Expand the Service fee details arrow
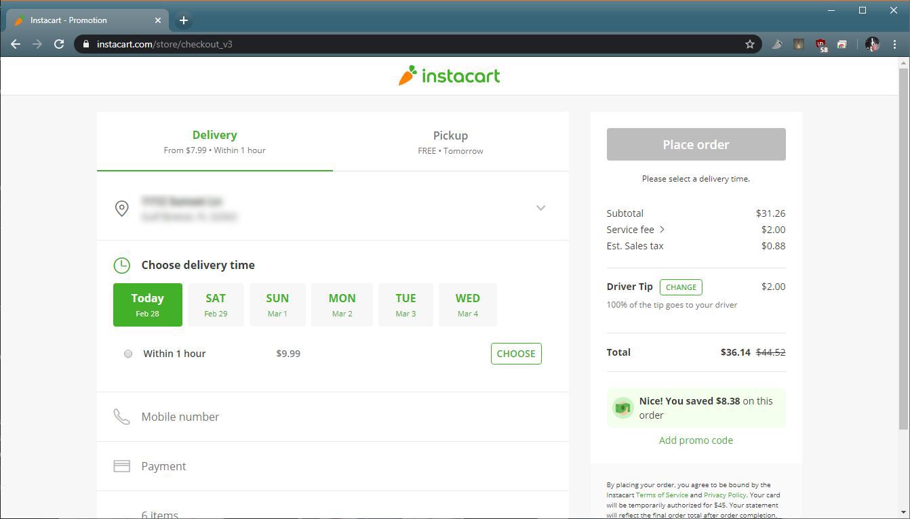The image size is (910, 519). tap(662, 229)
